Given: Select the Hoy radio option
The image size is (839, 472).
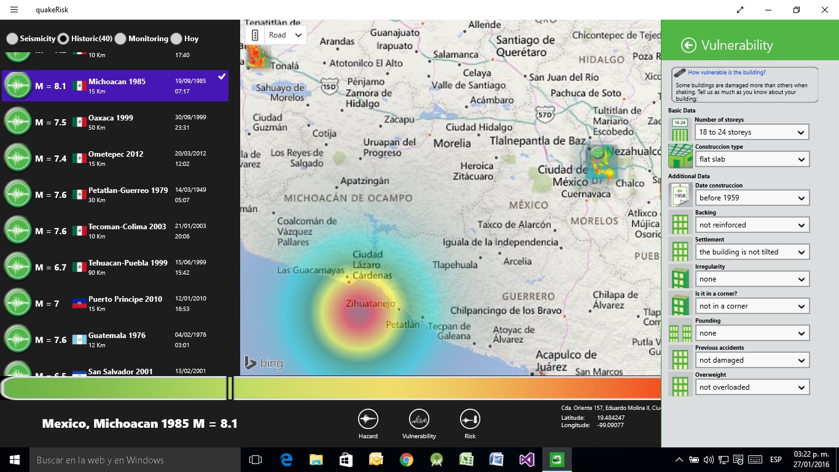Looking at the screenshot, I should tap(176, 39).
